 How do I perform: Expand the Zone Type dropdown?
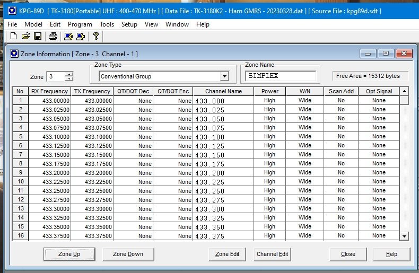[224, 76]
